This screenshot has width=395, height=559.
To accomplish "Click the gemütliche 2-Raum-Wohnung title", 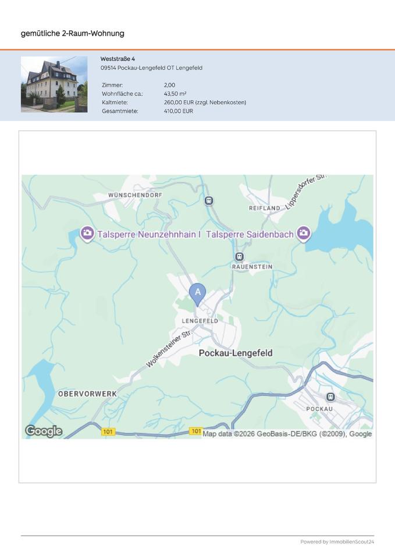I will pyautogui.click(x=73, y=33).
